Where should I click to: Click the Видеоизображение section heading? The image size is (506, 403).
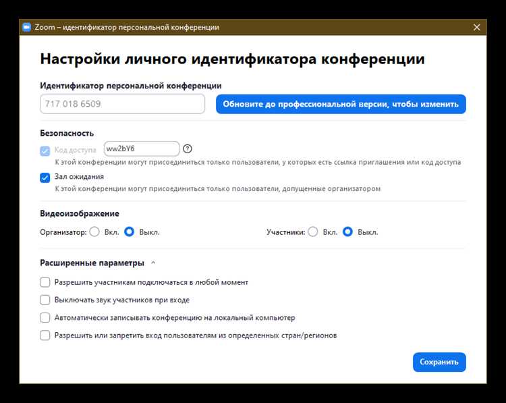[80, 213]
